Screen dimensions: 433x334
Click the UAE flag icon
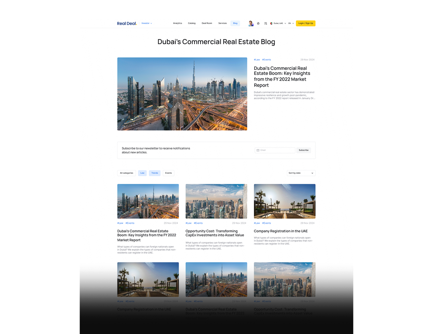(271, 23)
